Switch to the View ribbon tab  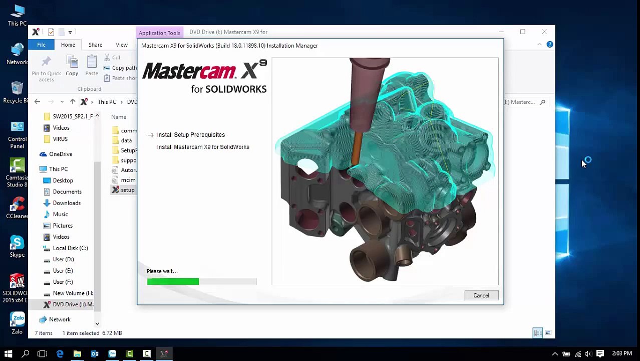coord(122,45)
